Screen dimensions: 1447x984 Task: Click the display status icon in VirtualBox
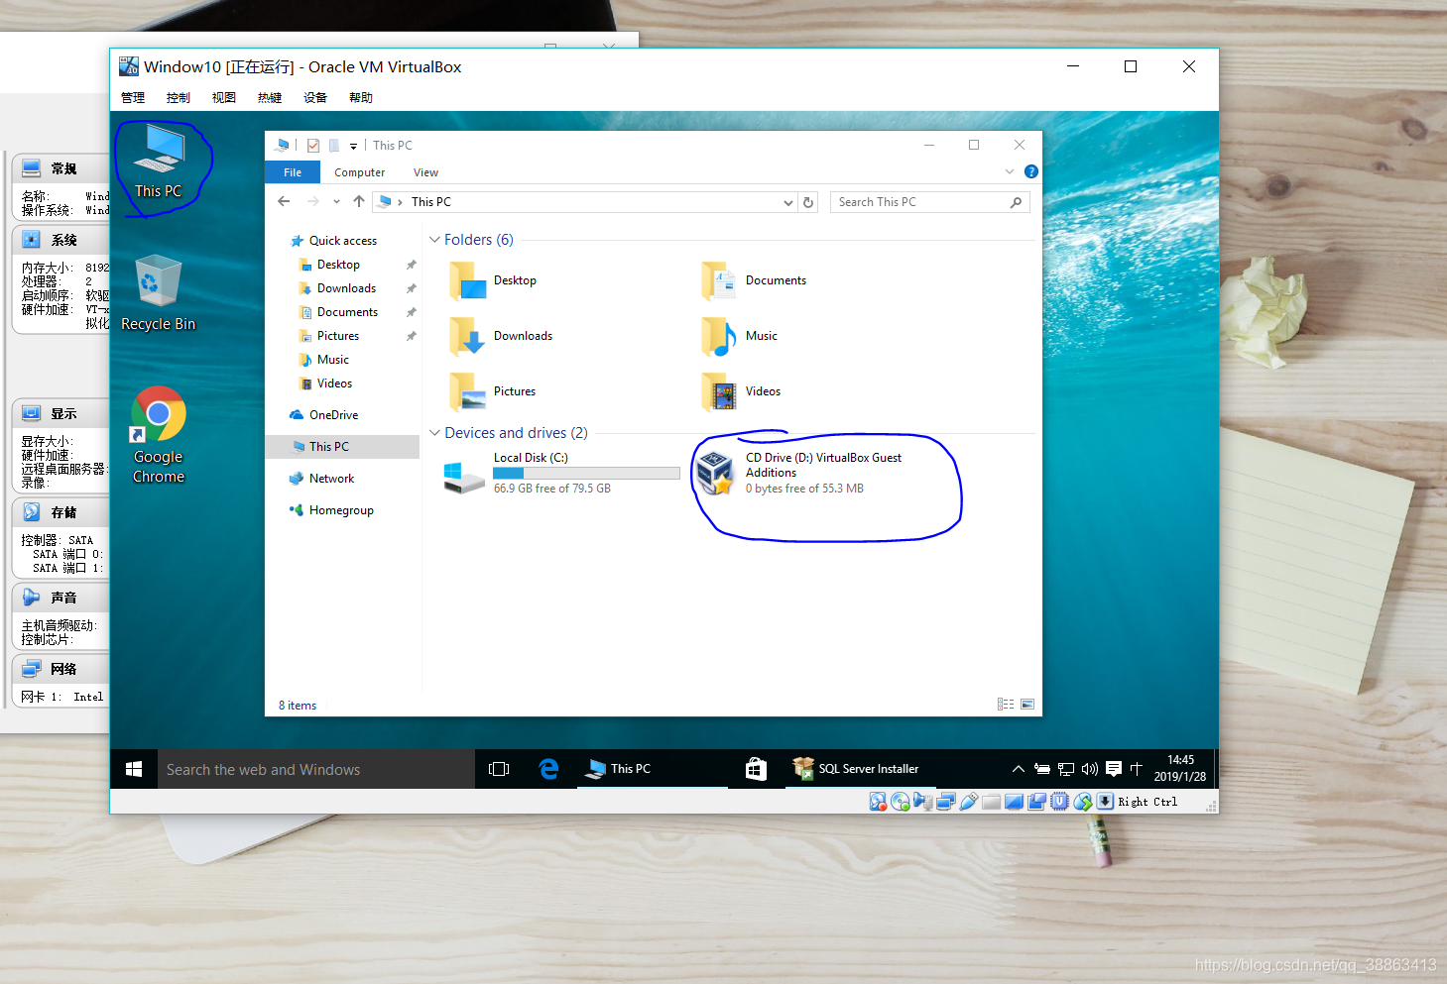click(x=1015, y=802)
